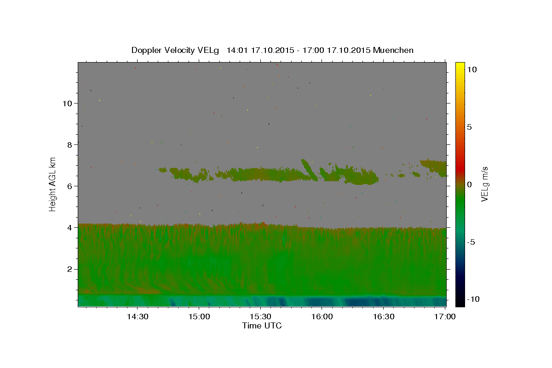Click the "Height AGL km" axis label

pyautogui.click(x=52, y=184)
